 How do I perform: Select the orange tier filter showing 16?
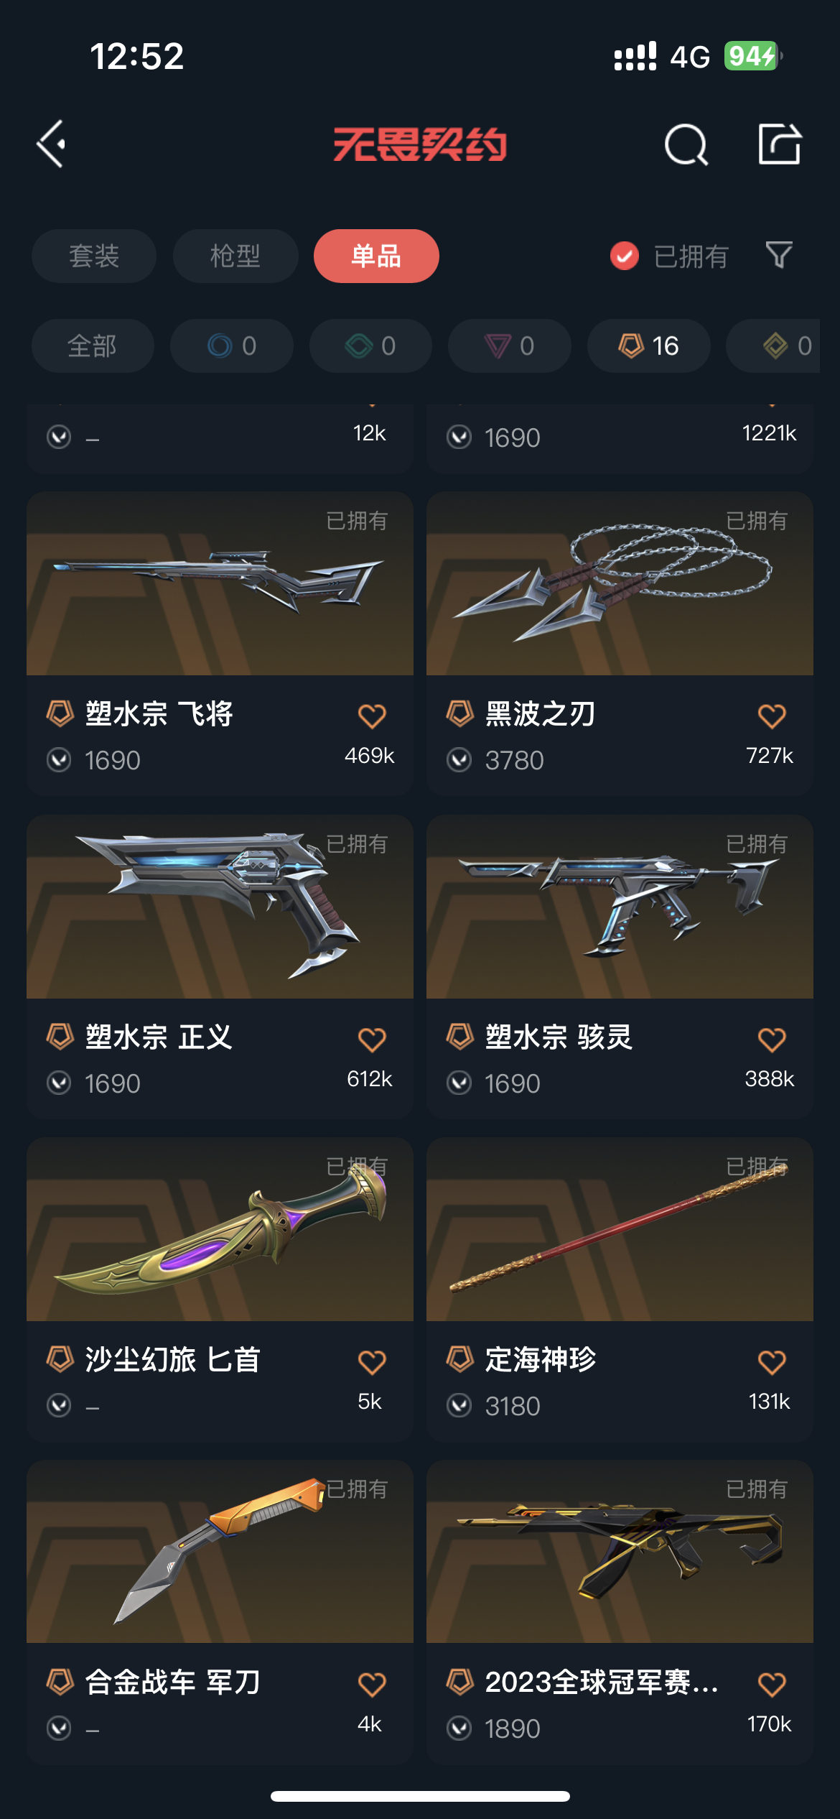[649, 346]
